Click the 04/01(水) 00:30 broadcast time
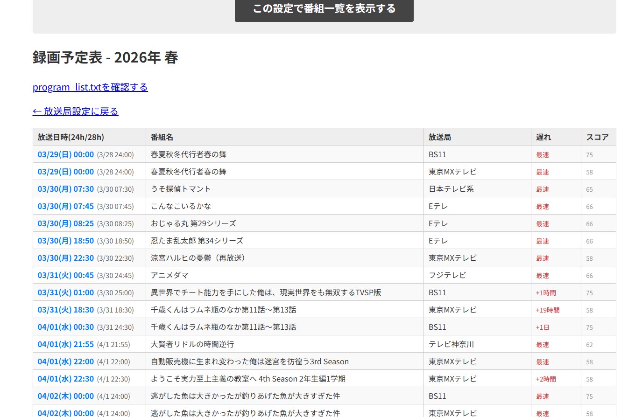 [x=66, y=327]
